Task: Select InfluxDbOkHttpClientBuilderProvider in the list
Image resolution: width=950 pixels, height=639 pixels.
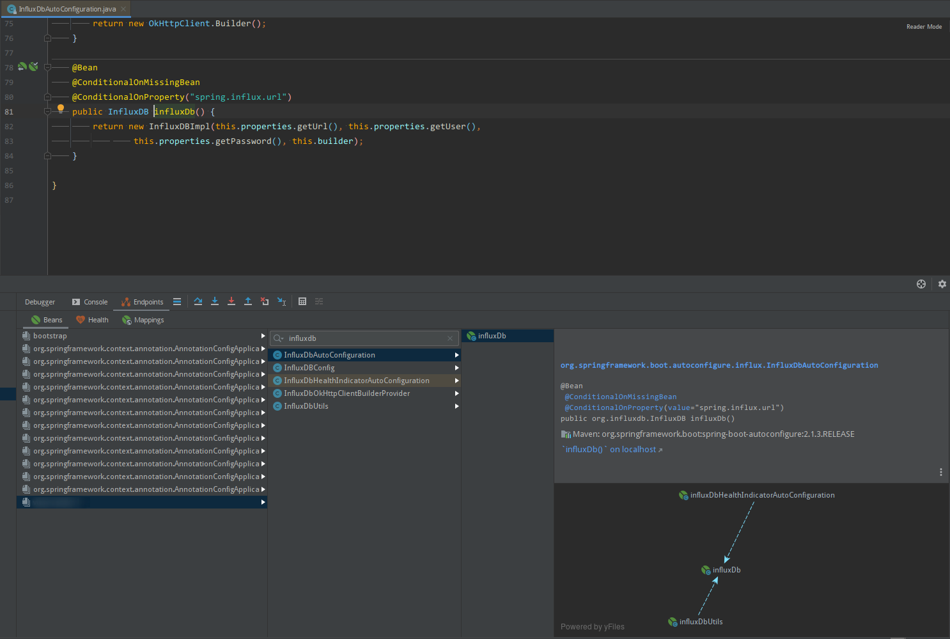Action: (x=365, y=393)
